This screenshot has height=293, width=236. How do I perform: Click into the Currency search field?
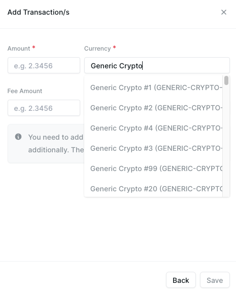point(157,65)
